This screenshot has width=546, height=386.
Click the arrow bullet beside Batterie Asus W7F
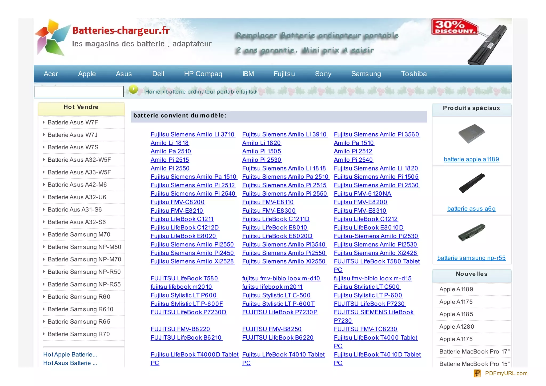tap(44, 122)
